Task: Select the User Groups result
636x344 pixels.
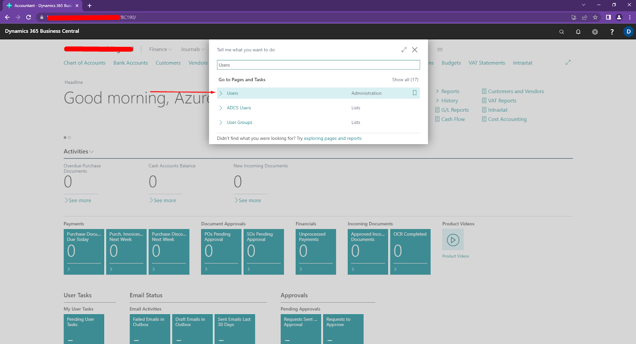Action: point(318,122)
